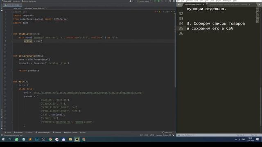Toggle tool window buttons icon in status bar corner
Viewport: 262px width, 147px height.
click(x=2, y=135)
